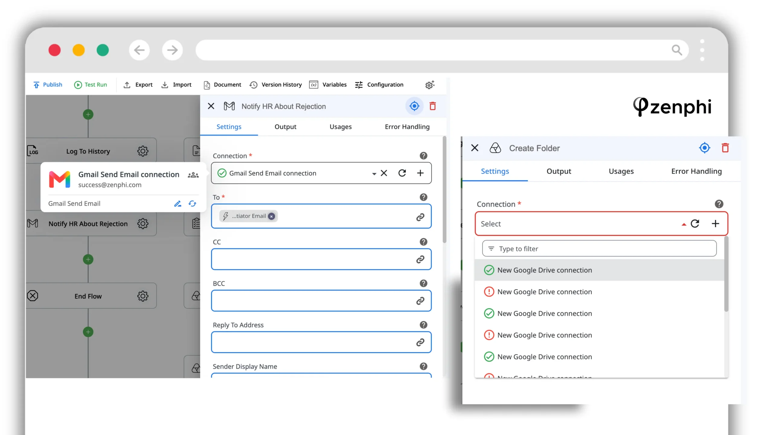Open settings gear for End Flow node
The height and width of the screenshot is (435, 773).
tap(143, 296)
